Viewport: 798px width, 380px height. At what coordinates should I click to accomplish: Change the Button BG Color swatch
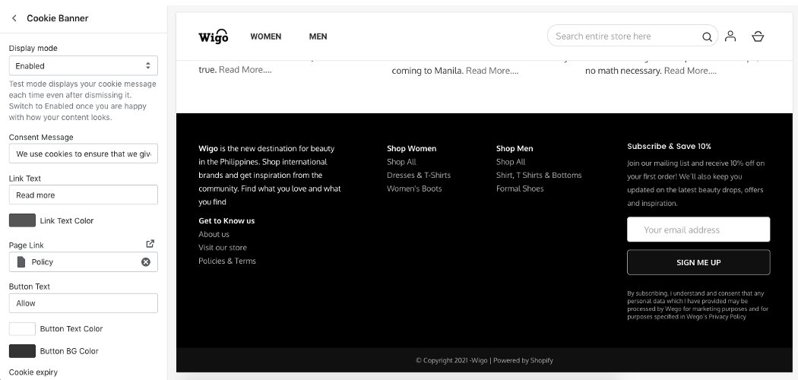22,351
